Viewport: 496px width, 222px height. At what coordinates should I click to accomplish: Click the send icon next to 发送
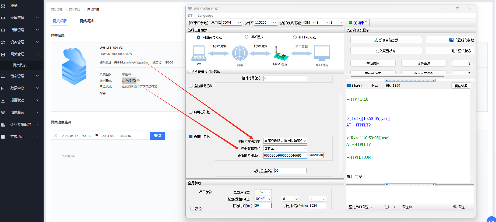point(455,207)
